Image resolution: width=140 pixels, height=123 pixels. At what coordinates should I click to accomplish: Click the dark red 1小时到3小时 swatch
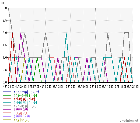[7, 99]
